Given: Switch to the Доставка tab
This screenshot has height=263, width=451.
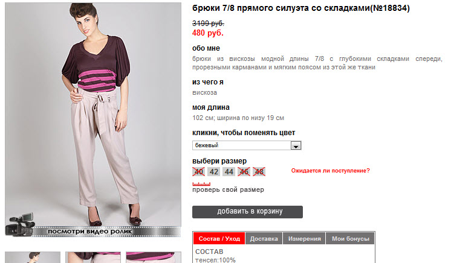Looking at the screenshot, I should pos(264,239).
